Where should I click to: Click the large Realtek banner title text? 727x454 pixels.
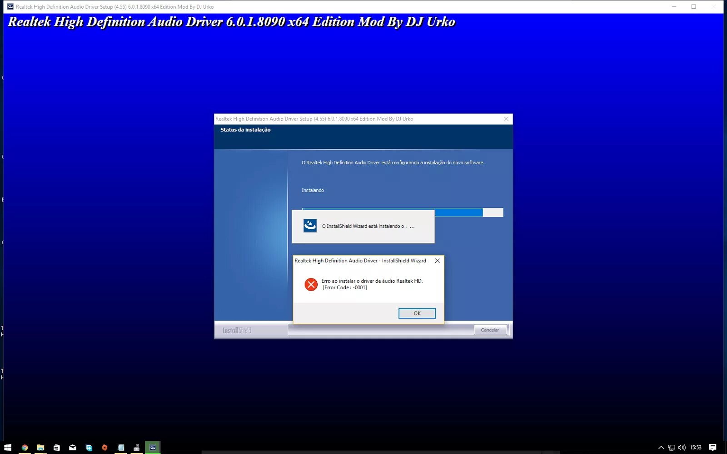point(231,22)
